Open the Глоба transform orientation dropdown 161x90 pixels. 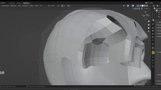pos(52,6)
